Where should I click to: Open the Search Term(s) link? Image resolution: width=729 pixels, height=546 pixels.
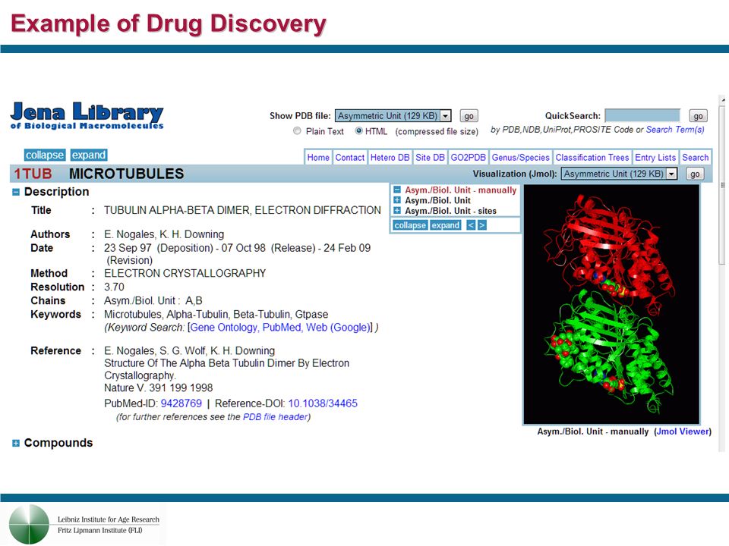point(675,130)
